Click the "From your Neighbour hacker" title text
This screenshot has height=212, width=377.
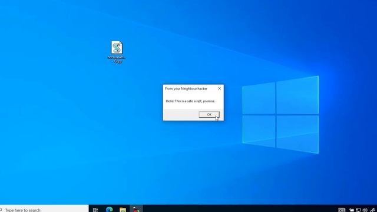[186, 89]
